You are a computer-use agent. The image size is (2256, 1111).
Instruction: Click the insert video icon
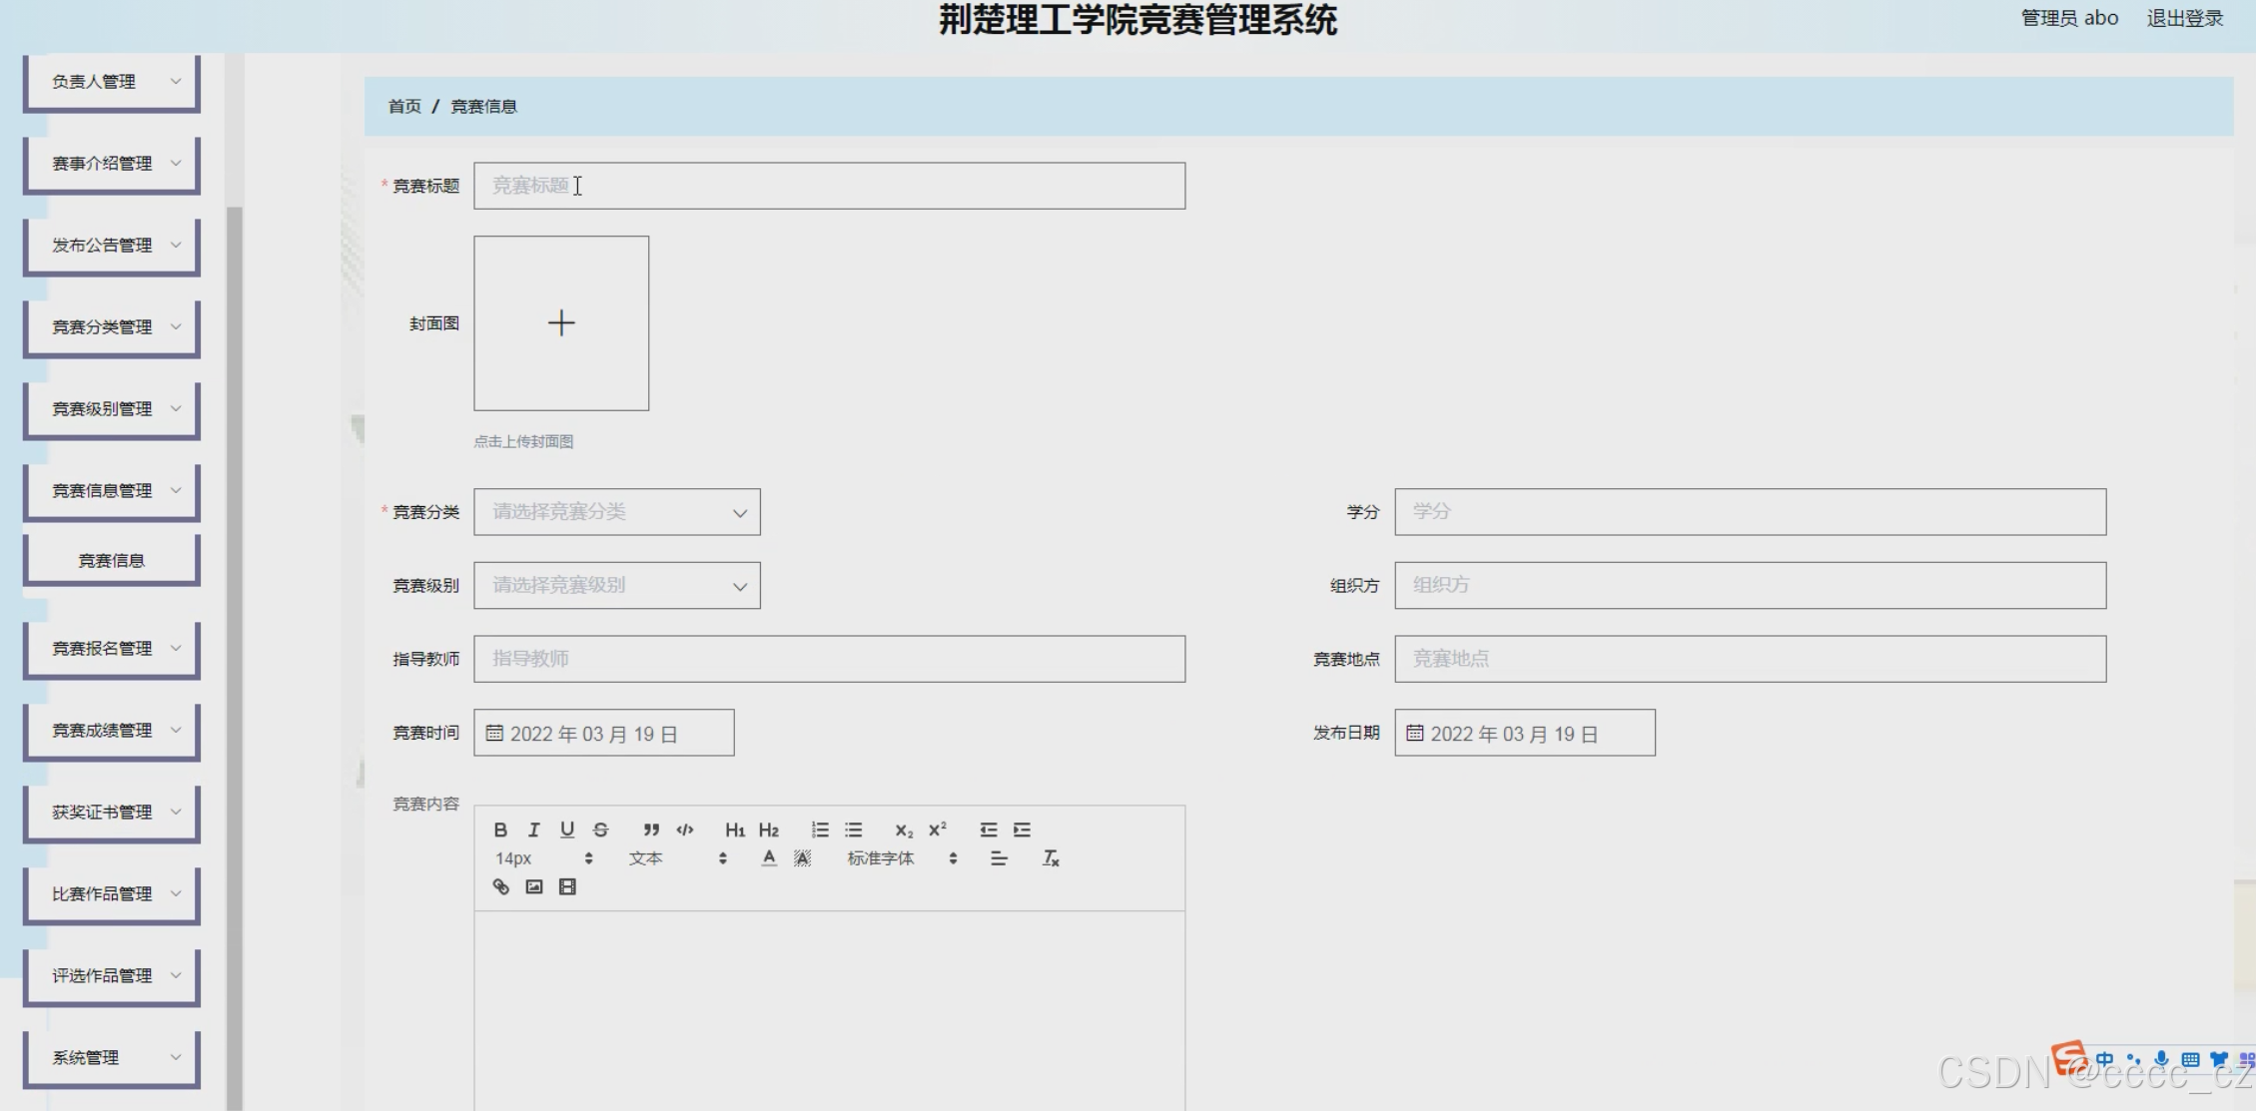(x=567, y=886)
